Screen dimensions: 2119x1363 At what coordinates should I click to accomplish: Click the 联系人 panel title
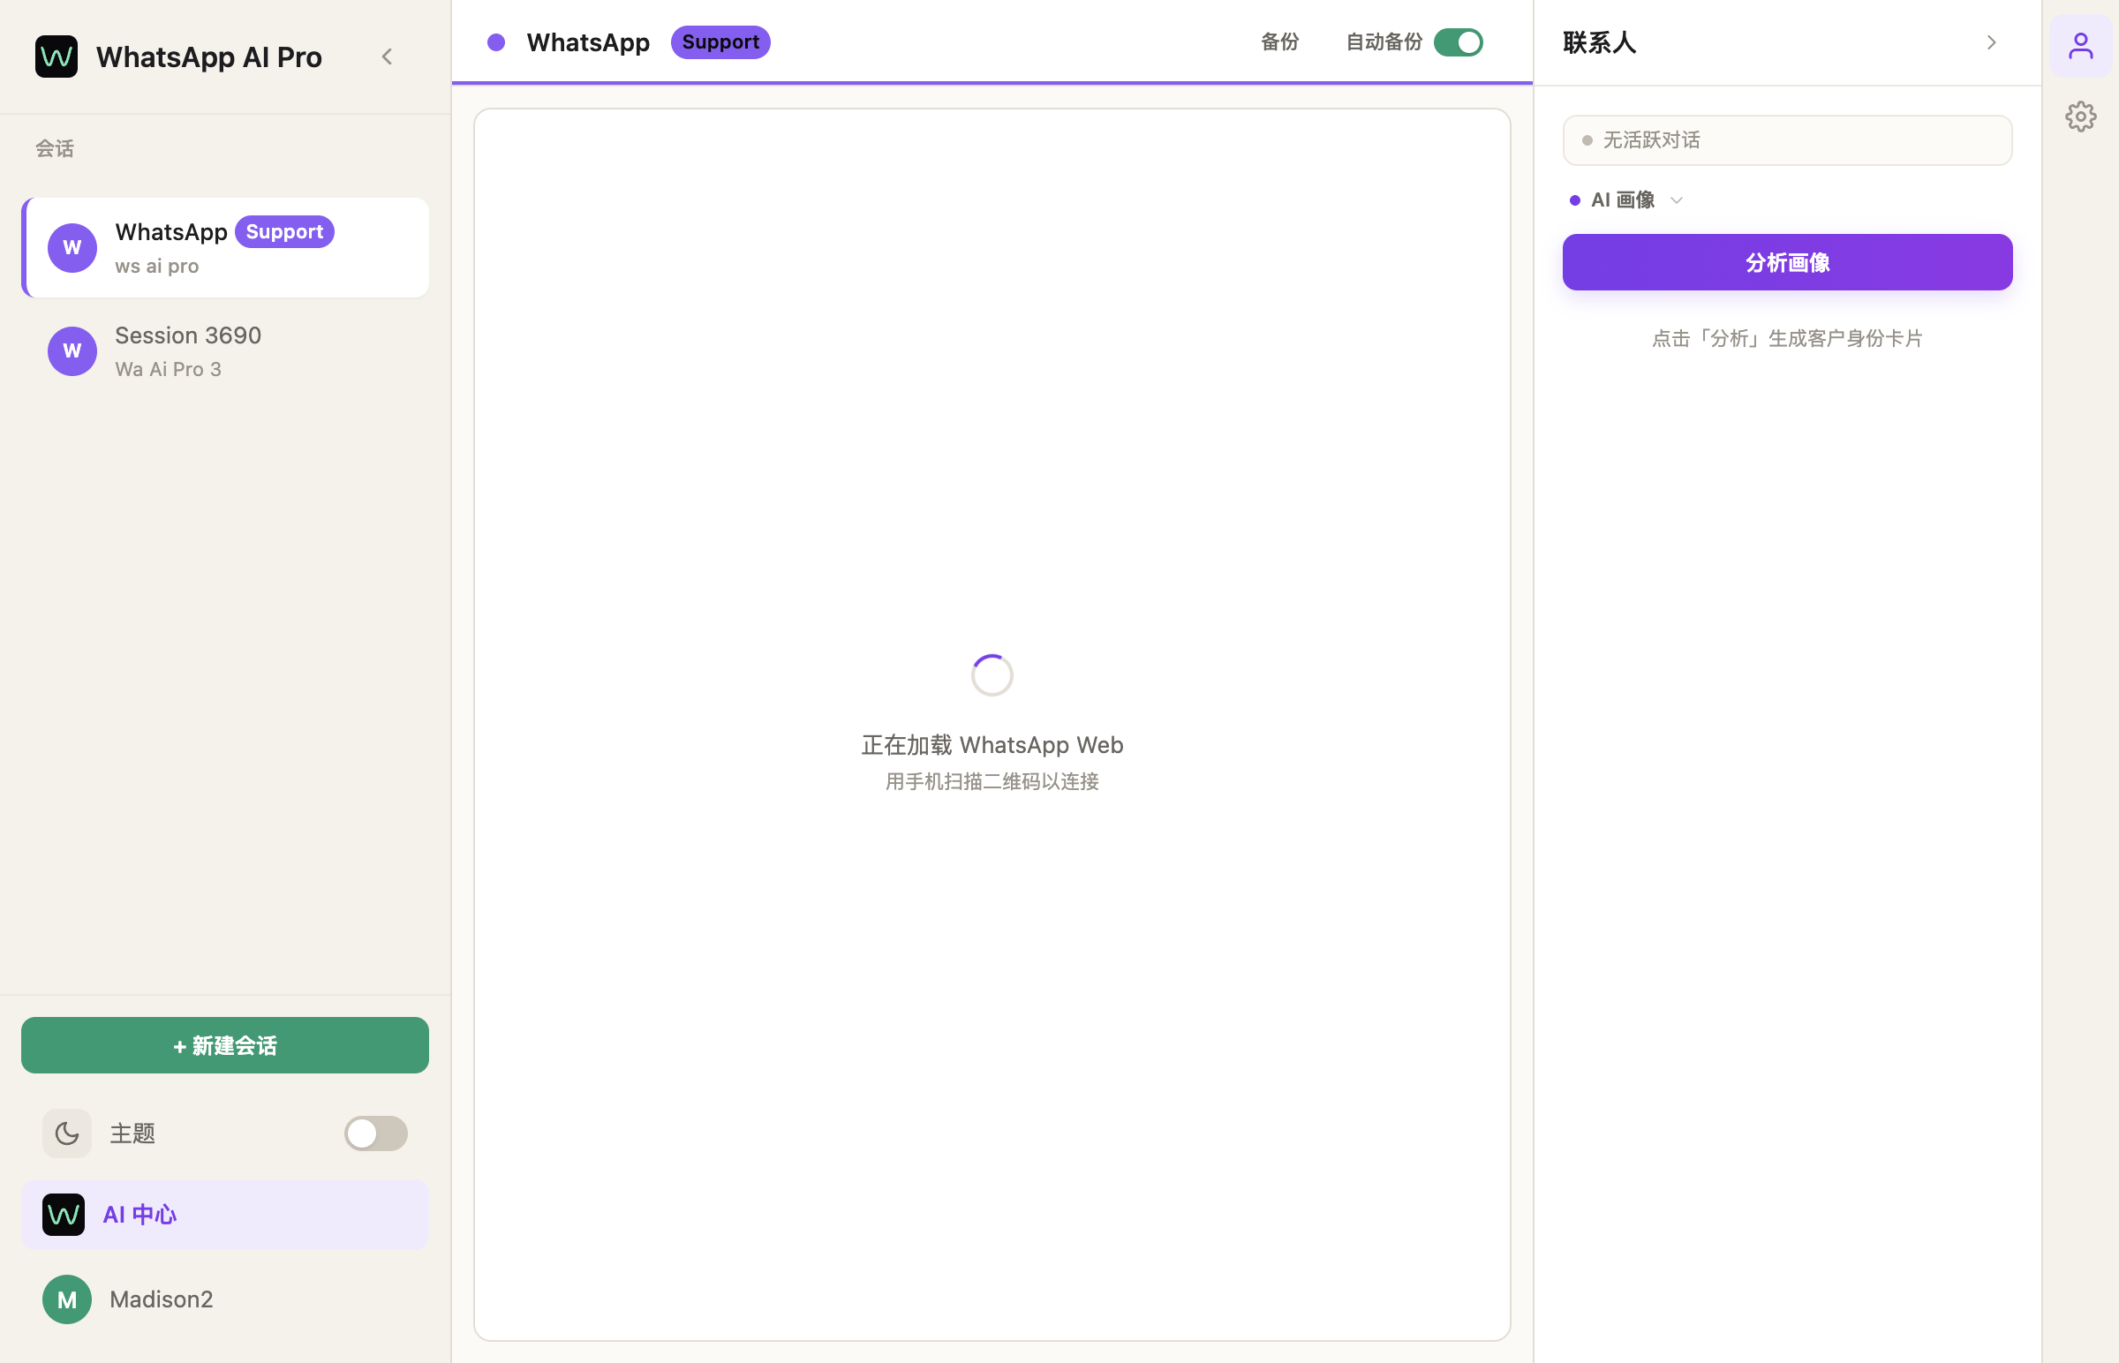[1600, 42]
